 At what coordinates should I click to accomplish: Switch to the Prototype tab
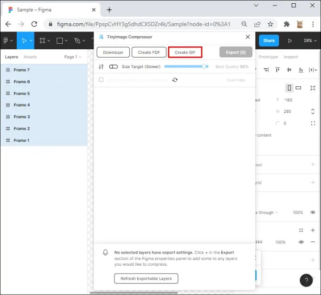268,57
